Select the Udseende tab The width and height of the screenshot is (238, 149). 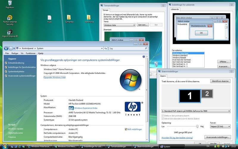175,9
